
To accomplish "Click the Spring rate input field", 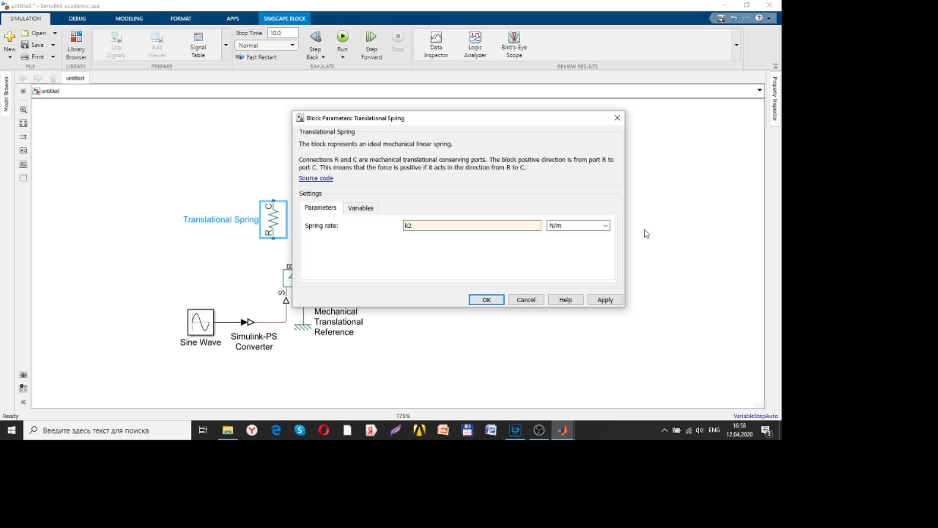I will coord(472,226).
